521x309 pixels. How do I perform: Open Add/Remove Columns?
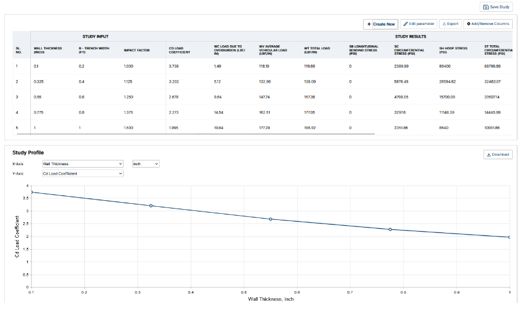pyautogui.click(x=488, y=24)
